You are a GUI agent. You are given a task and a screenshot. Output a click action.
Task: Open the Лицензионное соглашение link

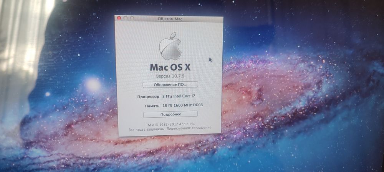(189, 128)
